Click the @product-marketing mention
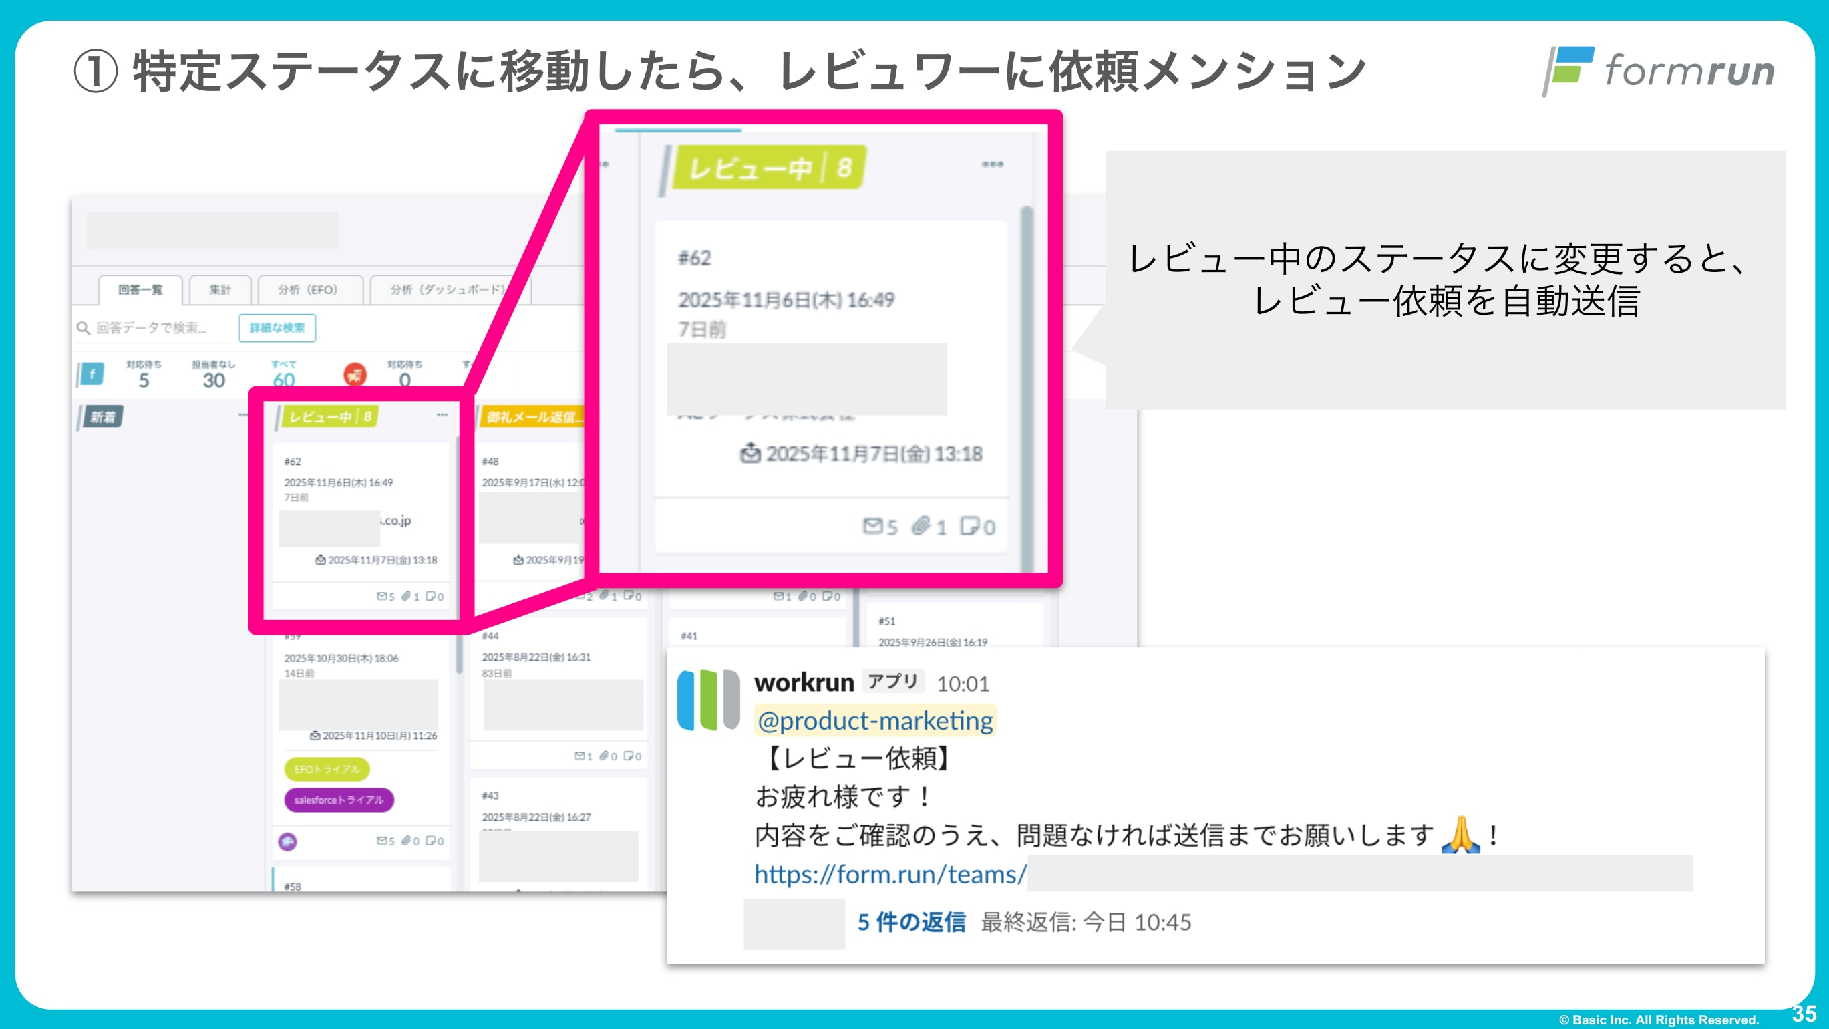 pyautogui.click(x=874, y=721)
